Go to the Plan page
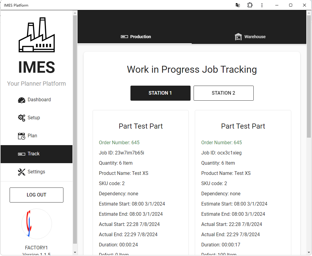This screenshot has width=312, height=256. (36, 136)
